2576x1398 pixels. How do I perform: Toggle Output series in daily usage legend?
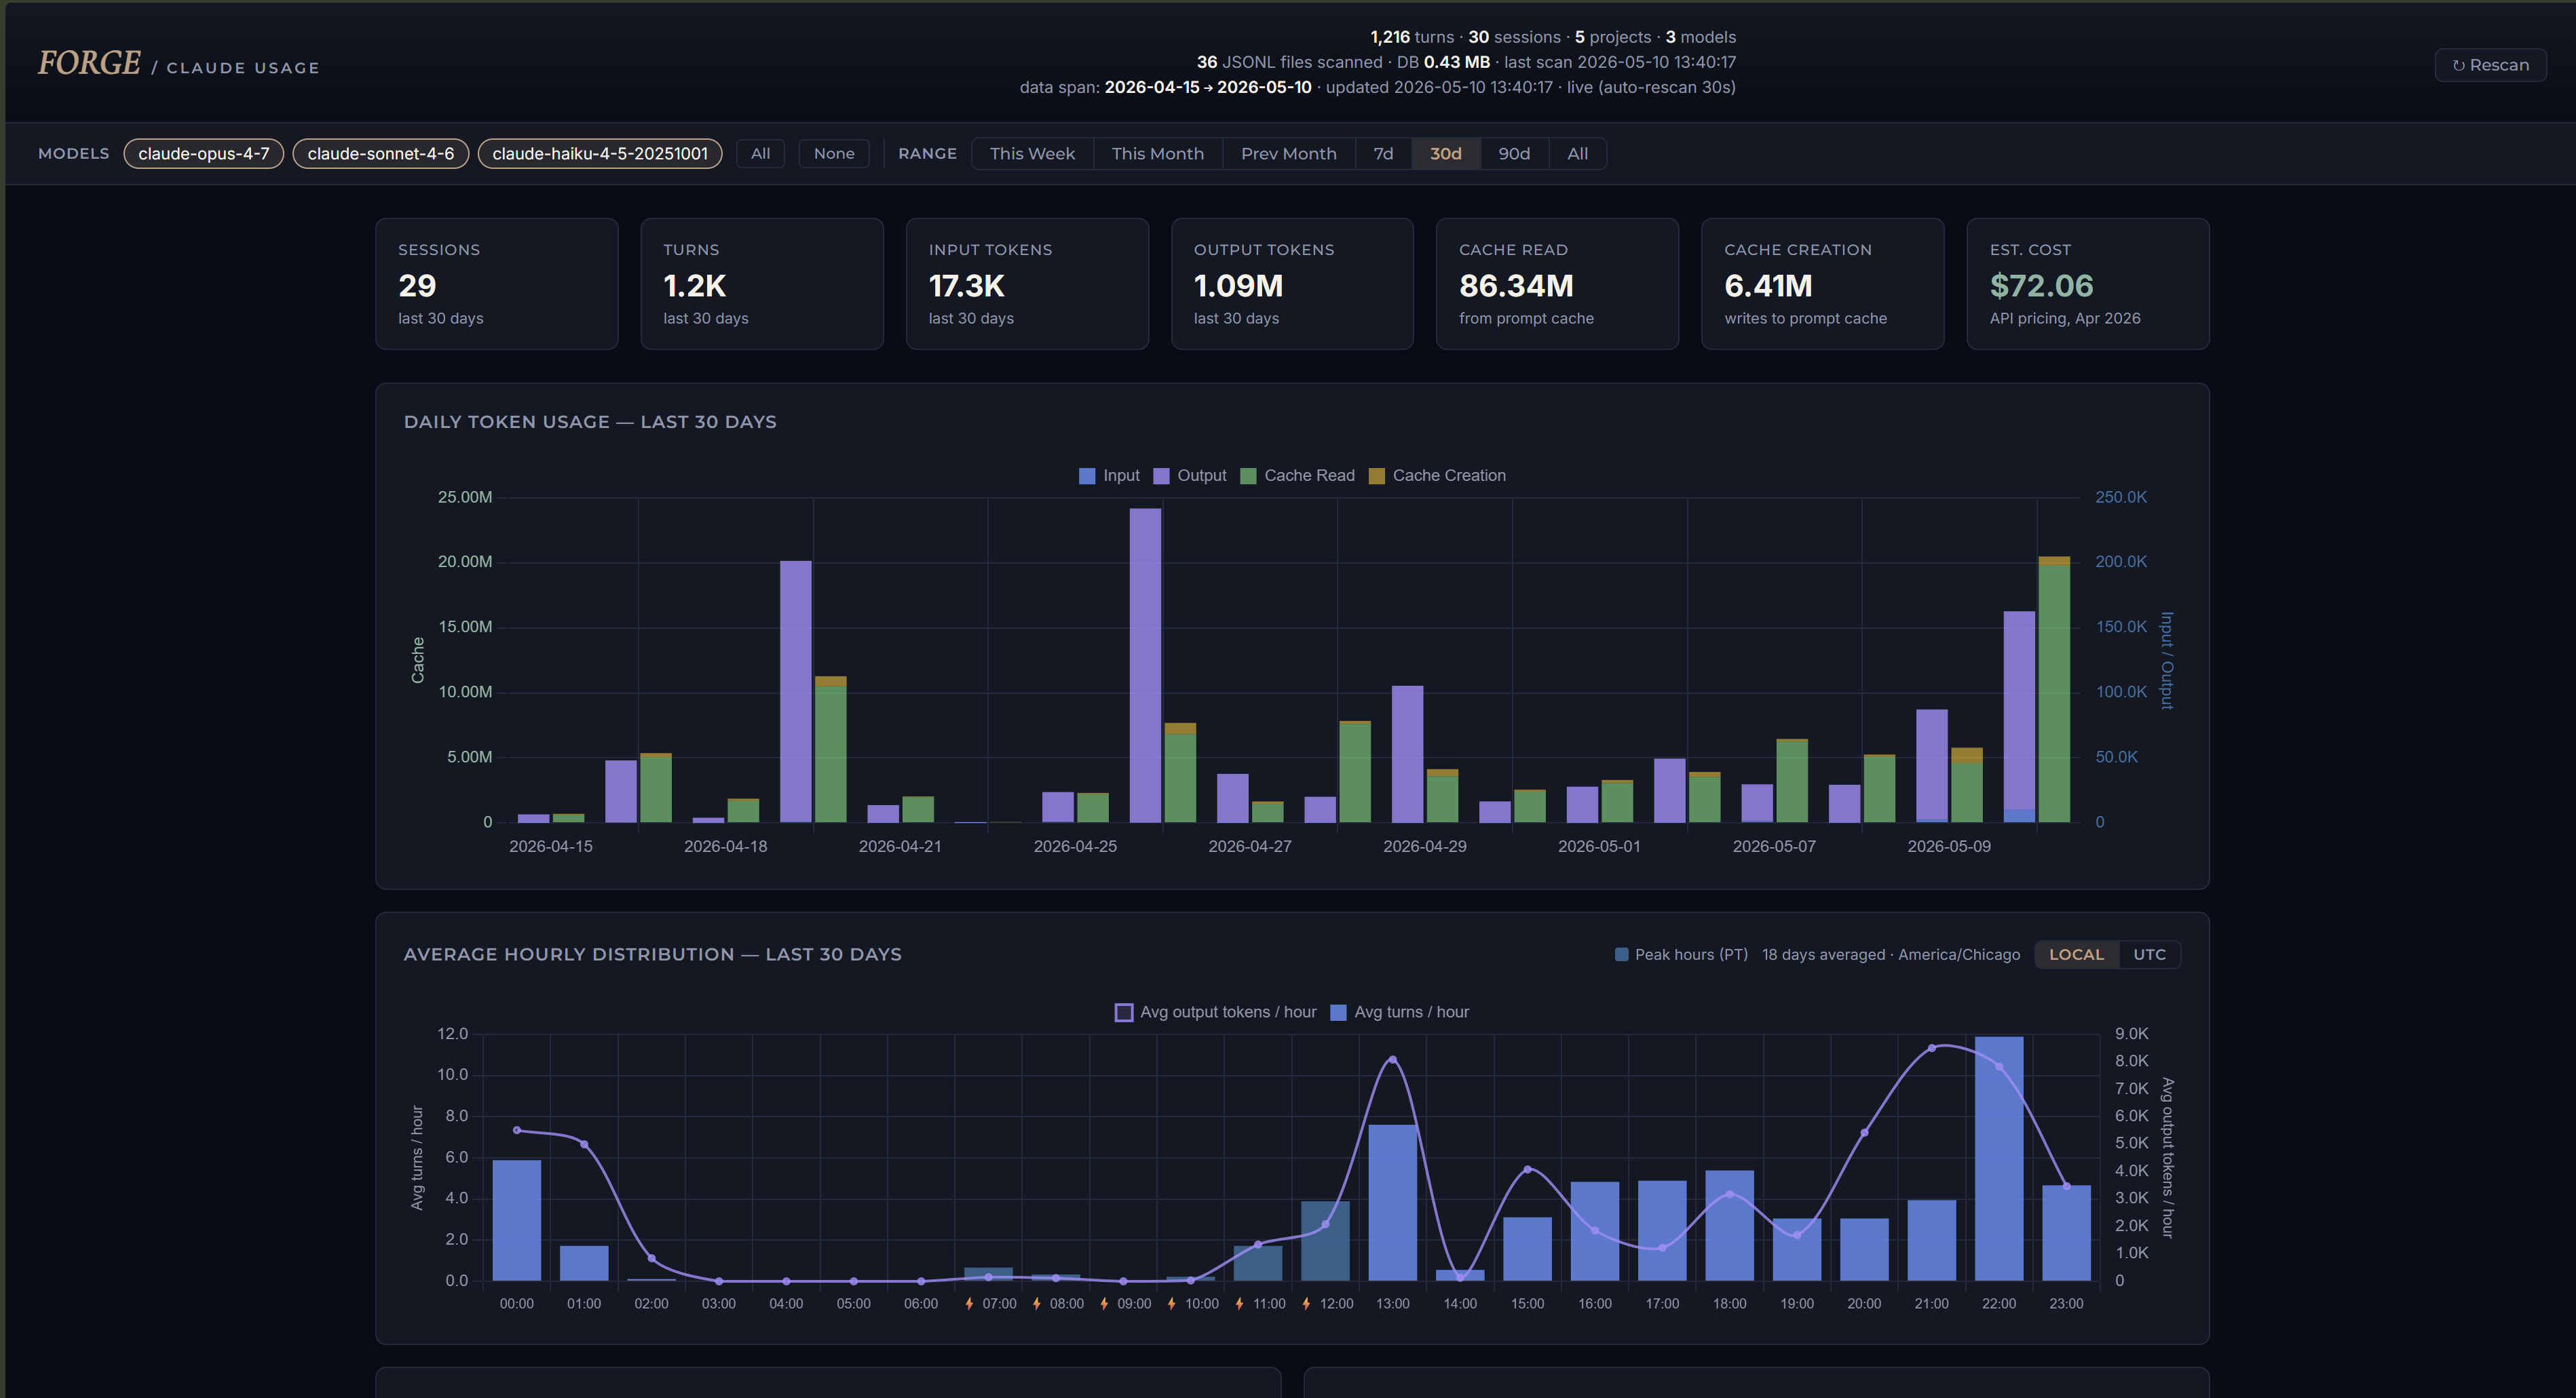(x=1190, y=475)
